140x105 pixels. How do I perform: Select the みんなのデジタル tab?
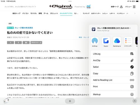[66, 13]
